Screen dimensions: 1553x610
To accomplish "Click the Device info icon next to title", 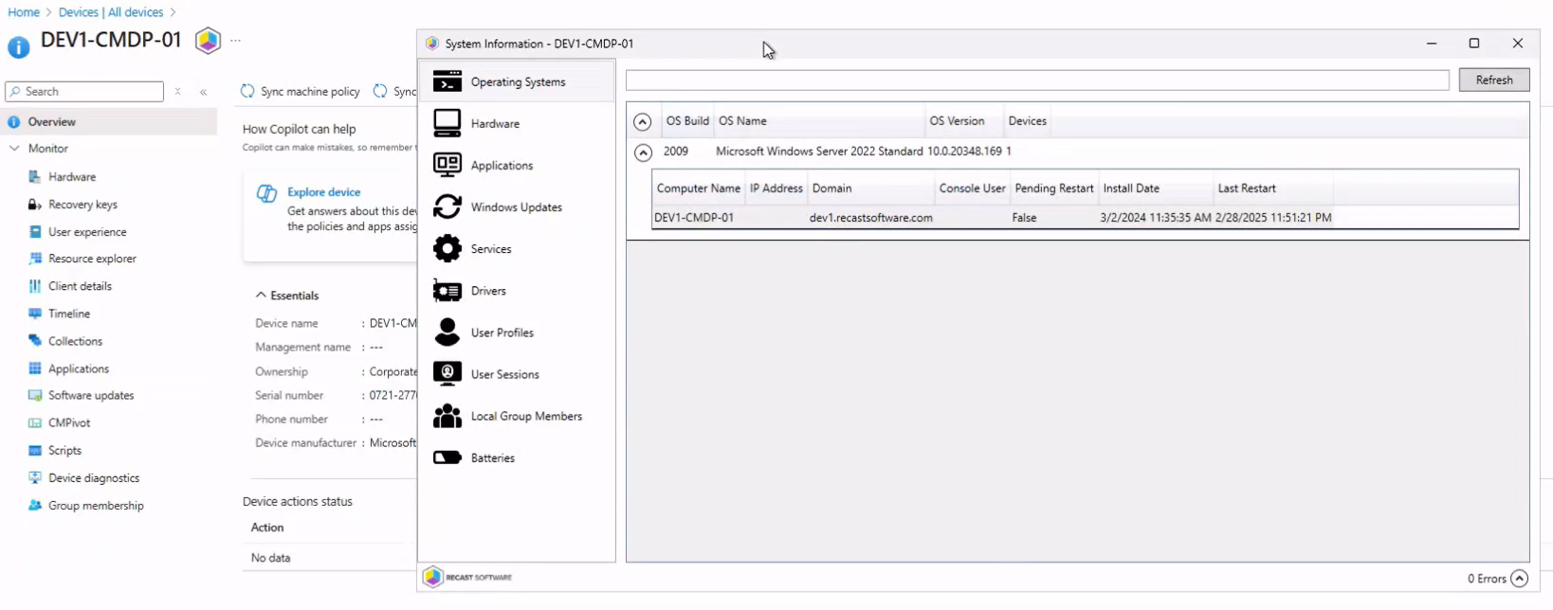I will pyautogui.click(x=18, y=46).
